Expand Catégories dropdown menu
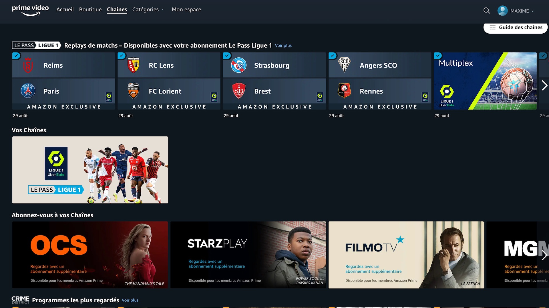 pyautogui.click(x=149, y=9)
